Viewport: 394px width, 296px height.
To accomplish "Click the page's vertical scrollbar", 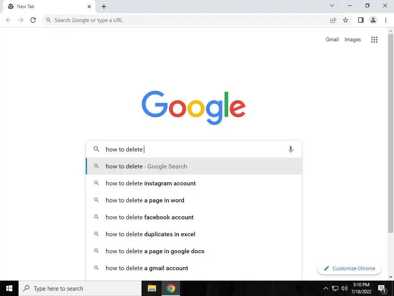I will (391, 133).
